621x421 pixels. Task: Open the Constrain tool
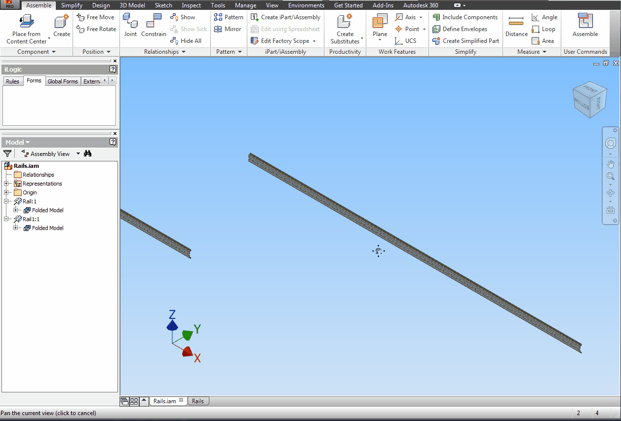[154, 25]
